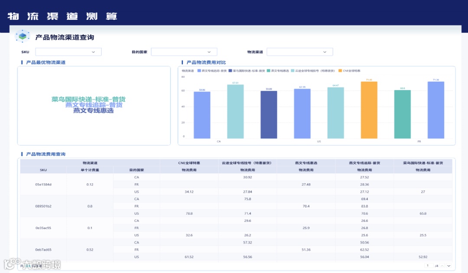
Task: Click cost cell 32.6
Action: tap(189, 235)
